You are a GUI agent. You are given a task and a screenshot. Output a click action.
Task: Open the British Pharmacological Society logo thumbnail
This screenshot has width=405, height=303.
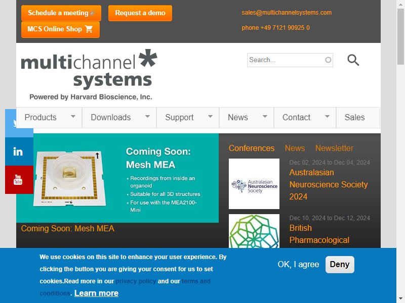point(254,231)
